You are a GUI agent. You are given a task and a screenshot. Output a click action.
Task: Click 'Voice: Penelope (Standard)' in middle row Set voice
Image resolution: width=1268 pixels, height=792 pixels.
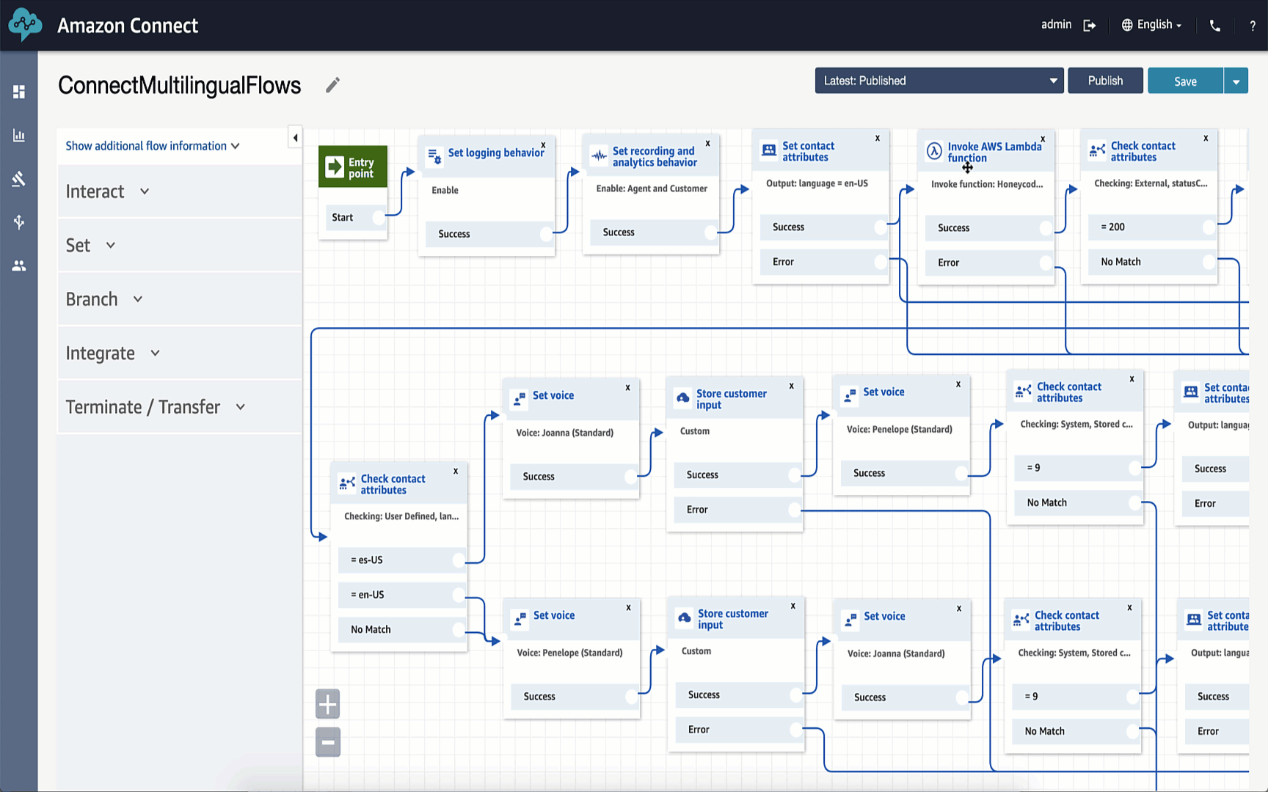coord(900,429)
